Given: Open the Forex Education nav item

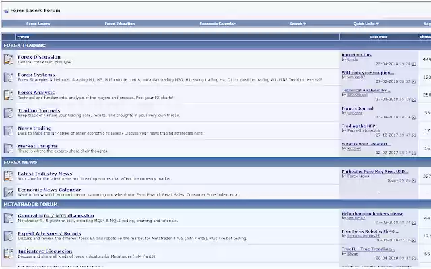Looking at the screenshot, I should (119, 24).
